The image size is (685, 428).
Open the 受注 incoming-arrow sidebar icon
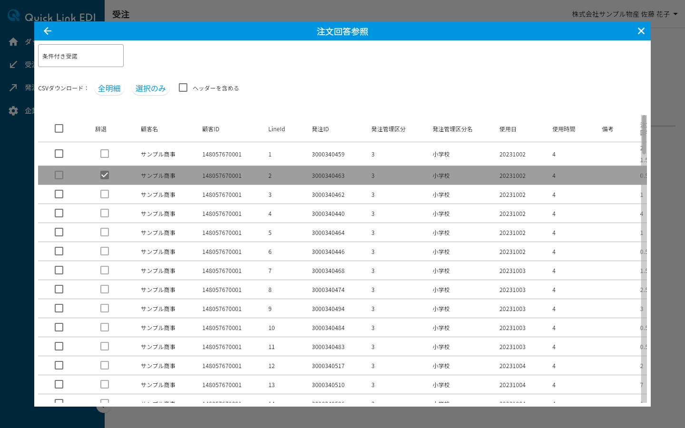[x=13, y=65]
